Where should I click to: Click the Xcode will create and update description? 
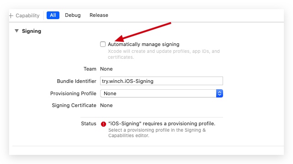point(164,54)
